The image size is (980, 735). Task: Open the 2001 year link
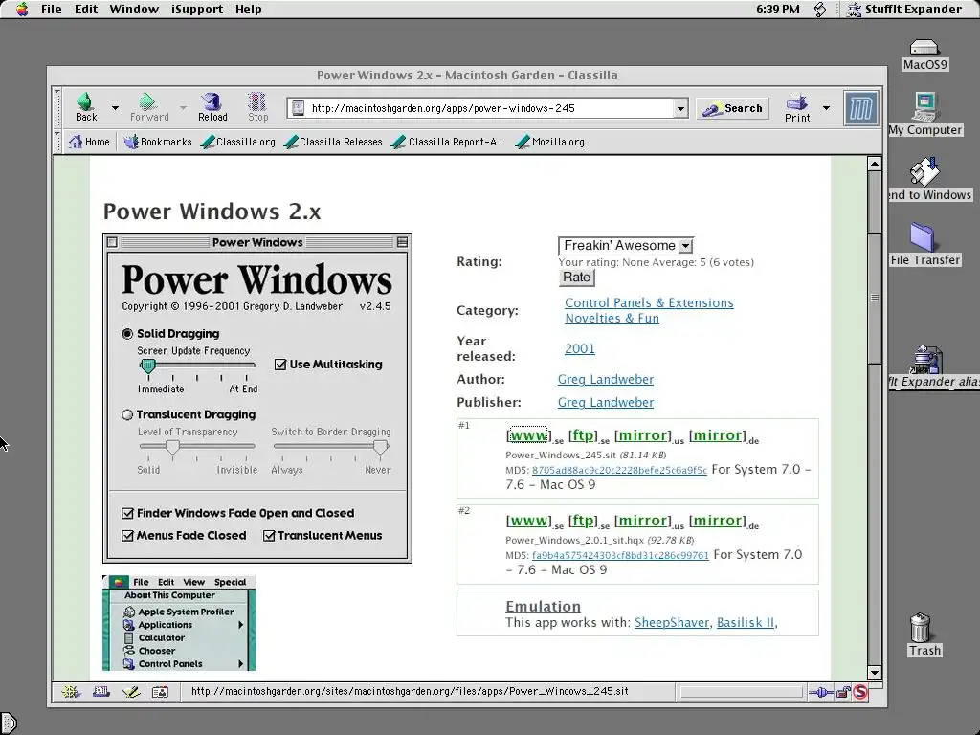pos(579,348)
